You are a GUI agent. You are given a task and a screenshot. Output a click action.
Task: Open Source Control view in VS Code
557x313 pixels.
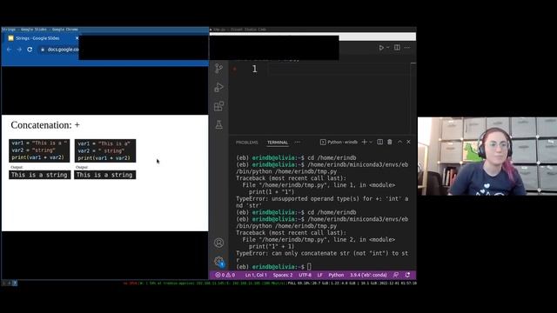click(x=218, y=68)
